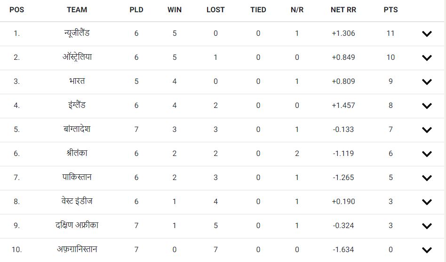Screen dimensions: 446x262
Task: Expand the इंग्लैंड row chevron
Action: coord(427,106)
